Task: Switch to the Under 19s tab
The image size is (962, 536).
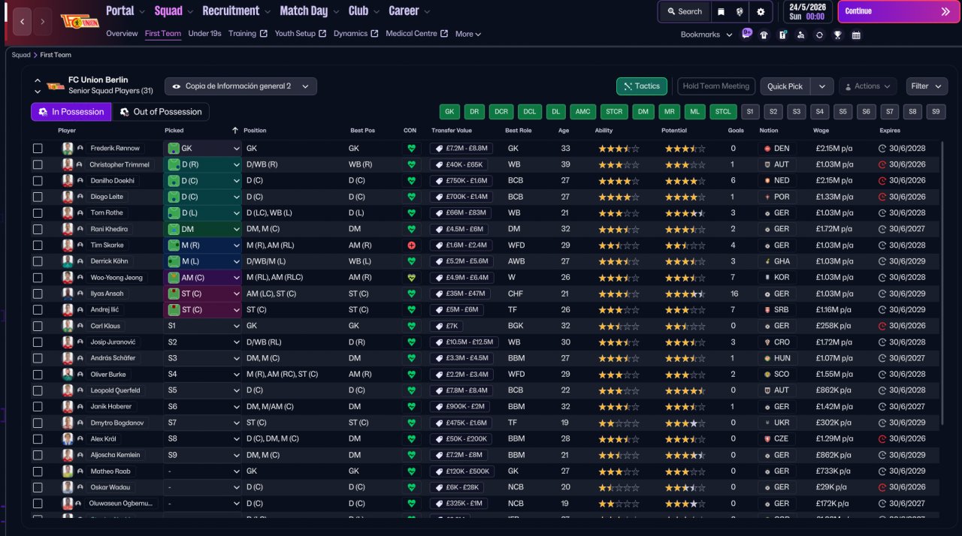Action: tap(204, 34)
